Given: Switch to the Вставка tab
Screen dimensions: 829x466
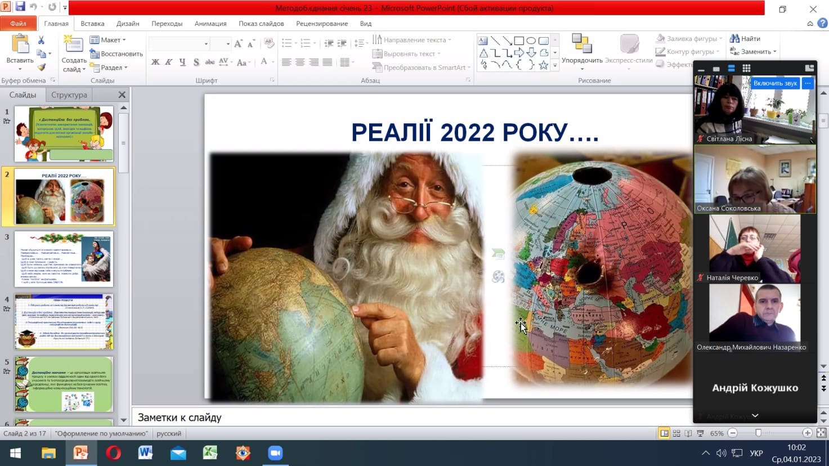Looking at the screenshot, I should point(92,24).
